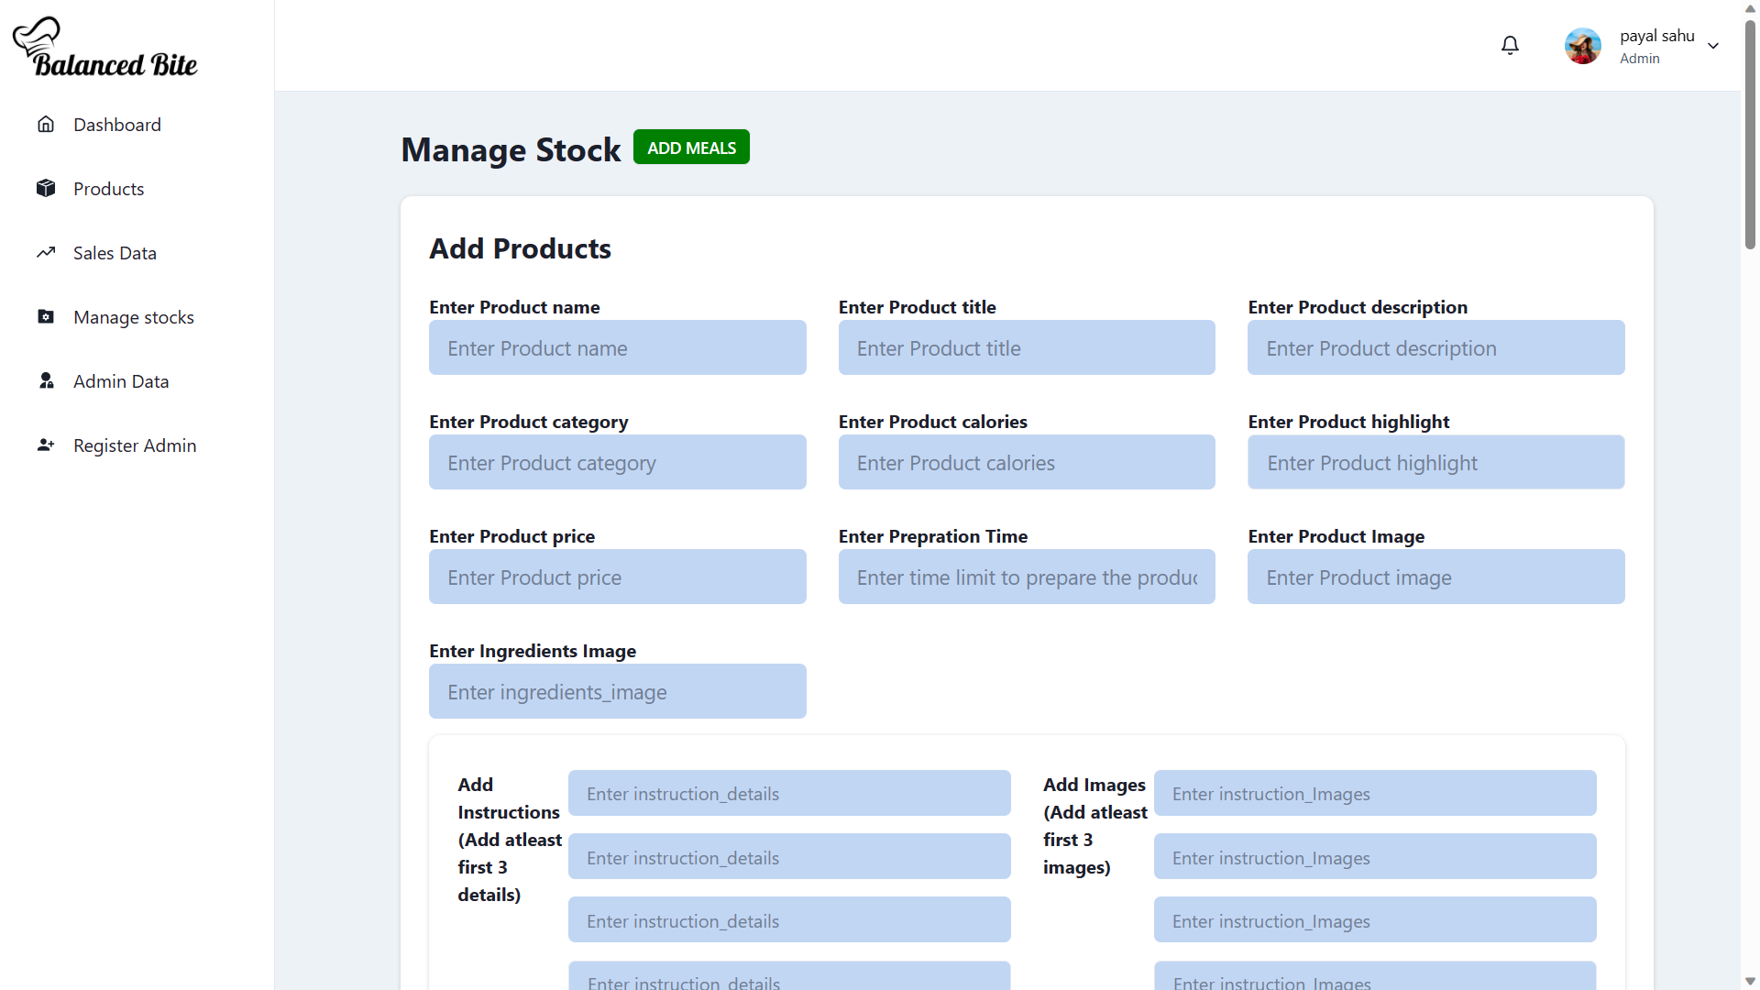Select the Register Admin add-user icon
1760x990 pixels.
pyautogui.click(x=45, y=445)
